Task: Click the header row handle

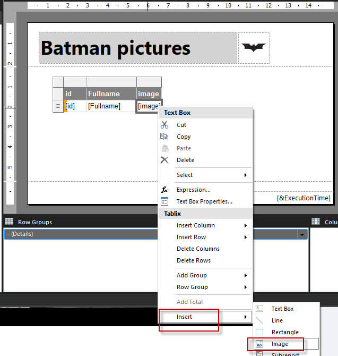Action: [58, 94]
